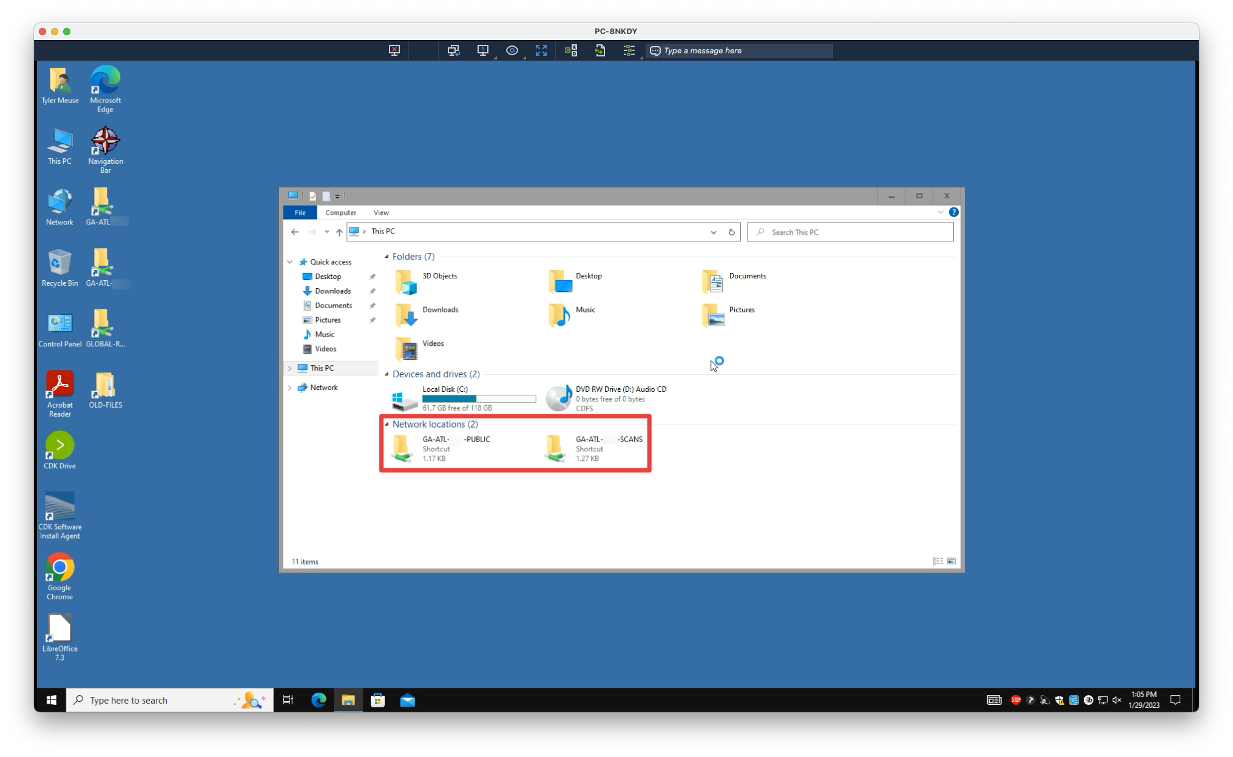
Task: Select Downloads under Quick access
Action: coord(333,291)
